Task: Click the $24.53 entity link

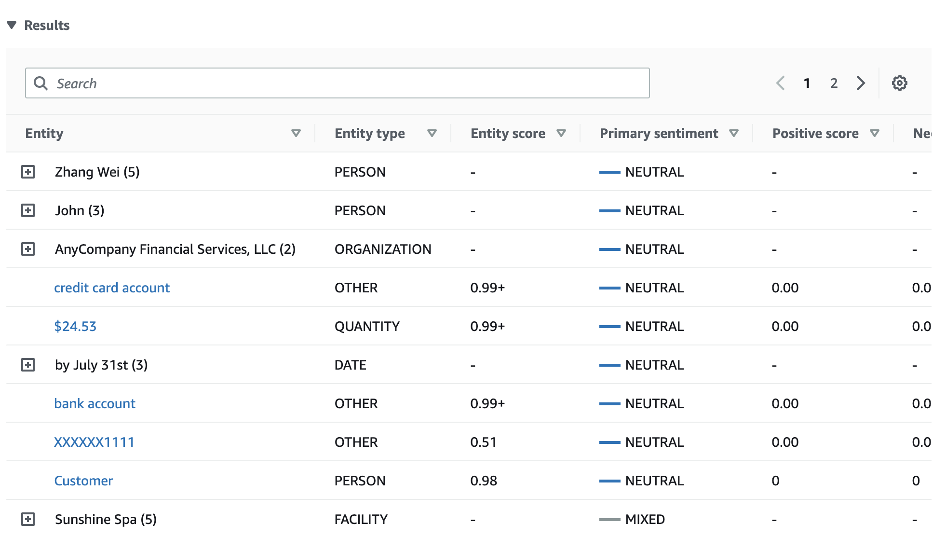Action: (x=74, y=326)
